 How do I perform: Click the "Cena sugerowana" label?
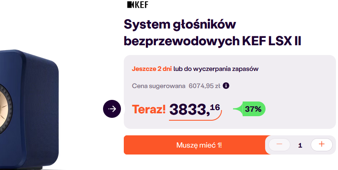(158, 86)
